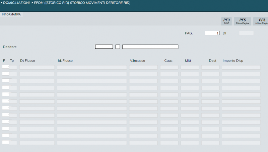The width and height of the screenshot is (268, 152).
Task: Open the F dropdown in first row
Action: (x=6, y=67)
